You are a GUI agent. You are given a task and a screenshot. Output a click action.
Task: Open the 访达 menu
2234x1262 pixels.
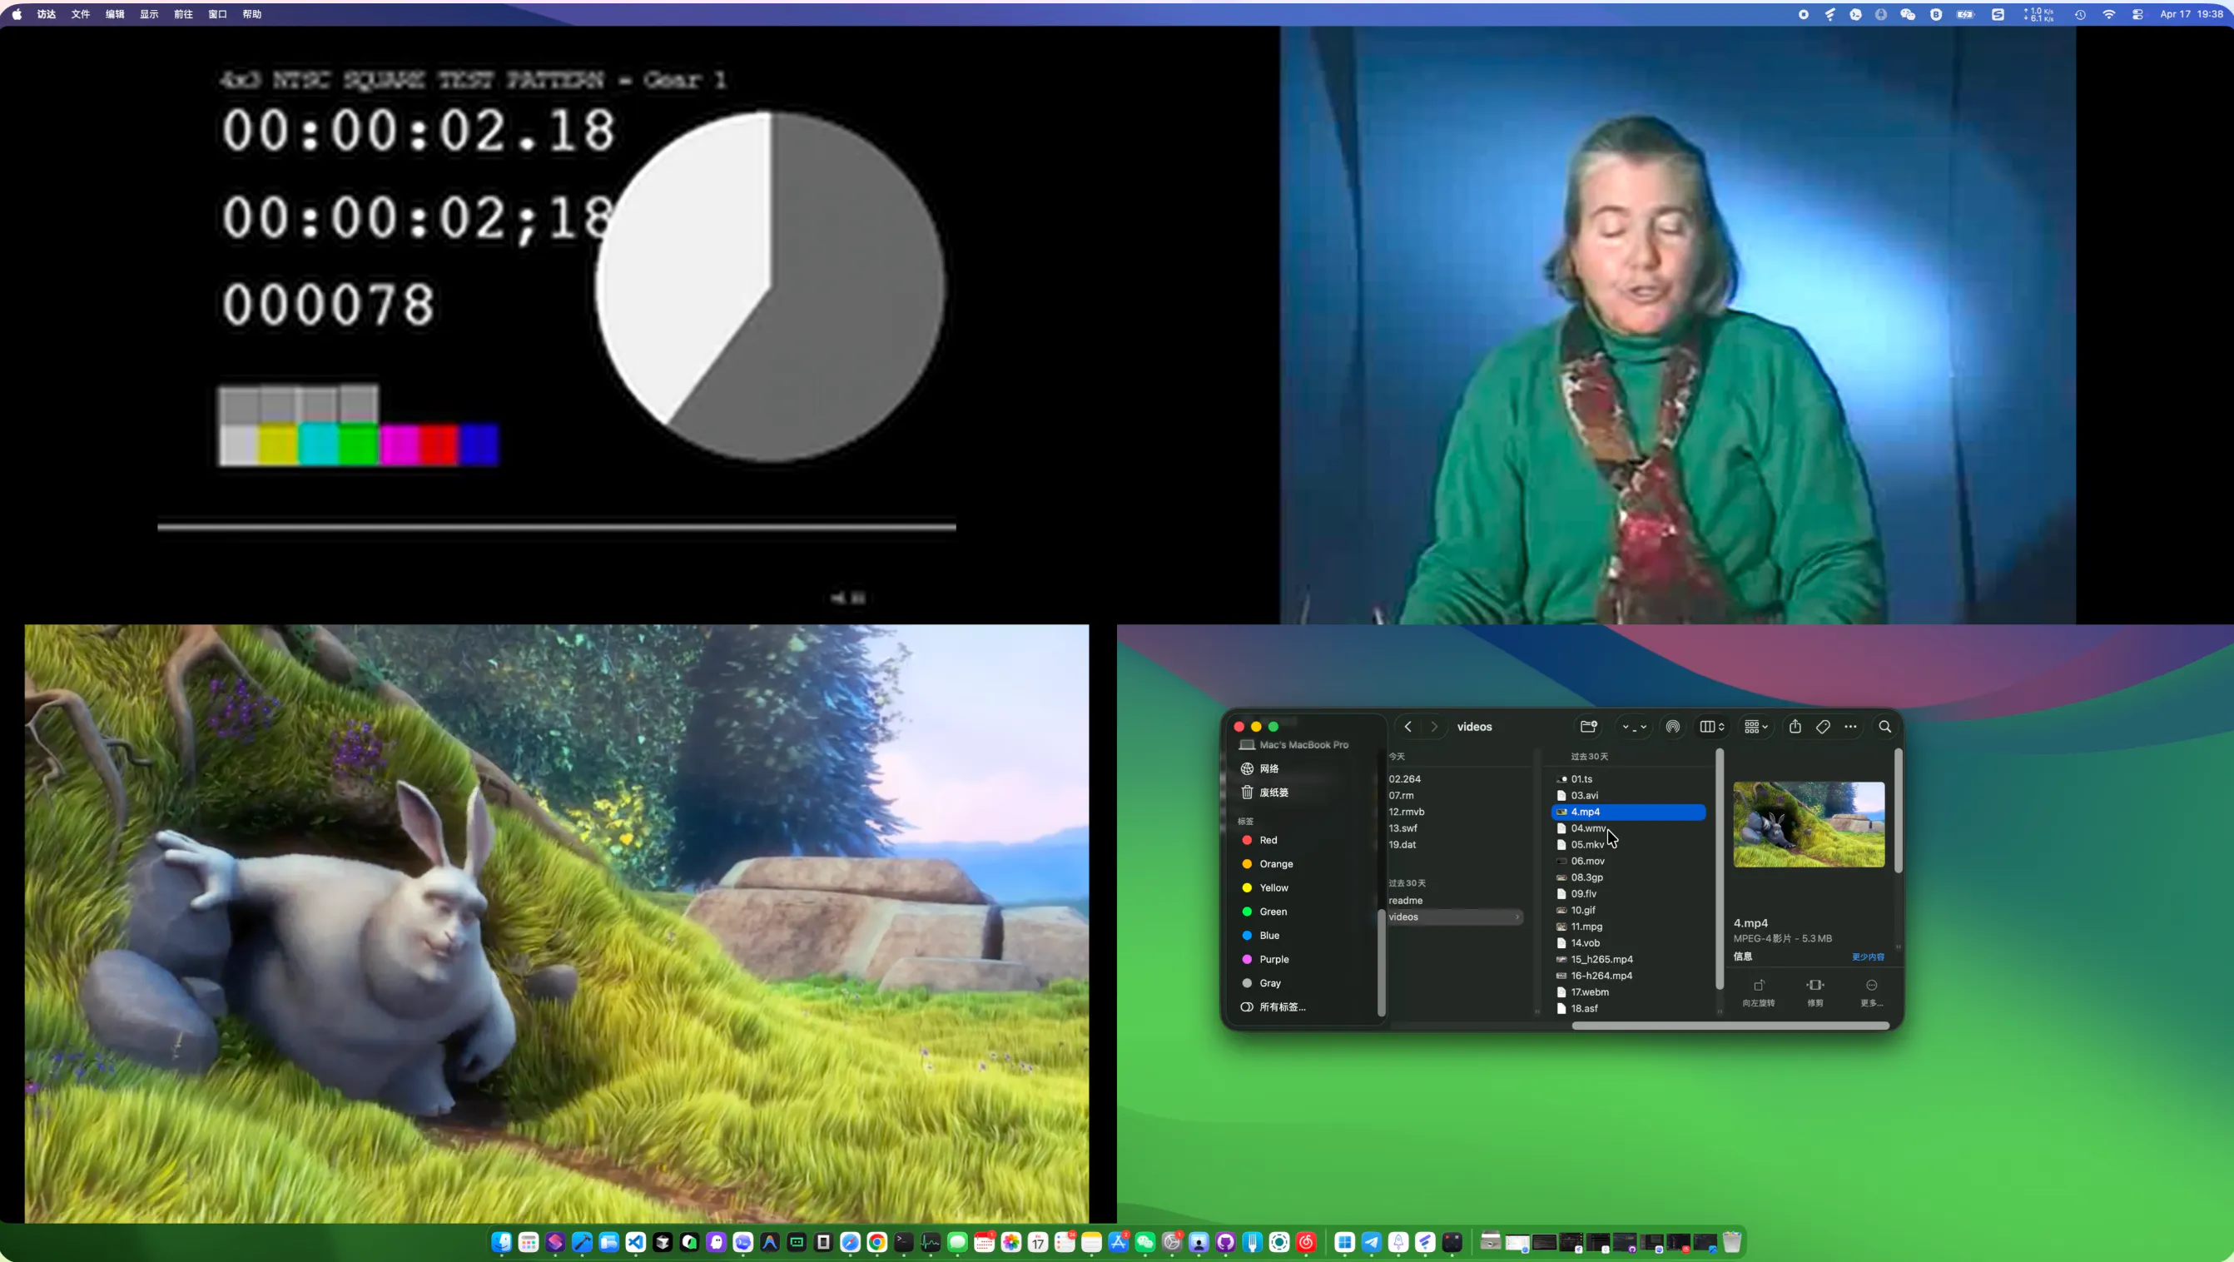[47, 14]
